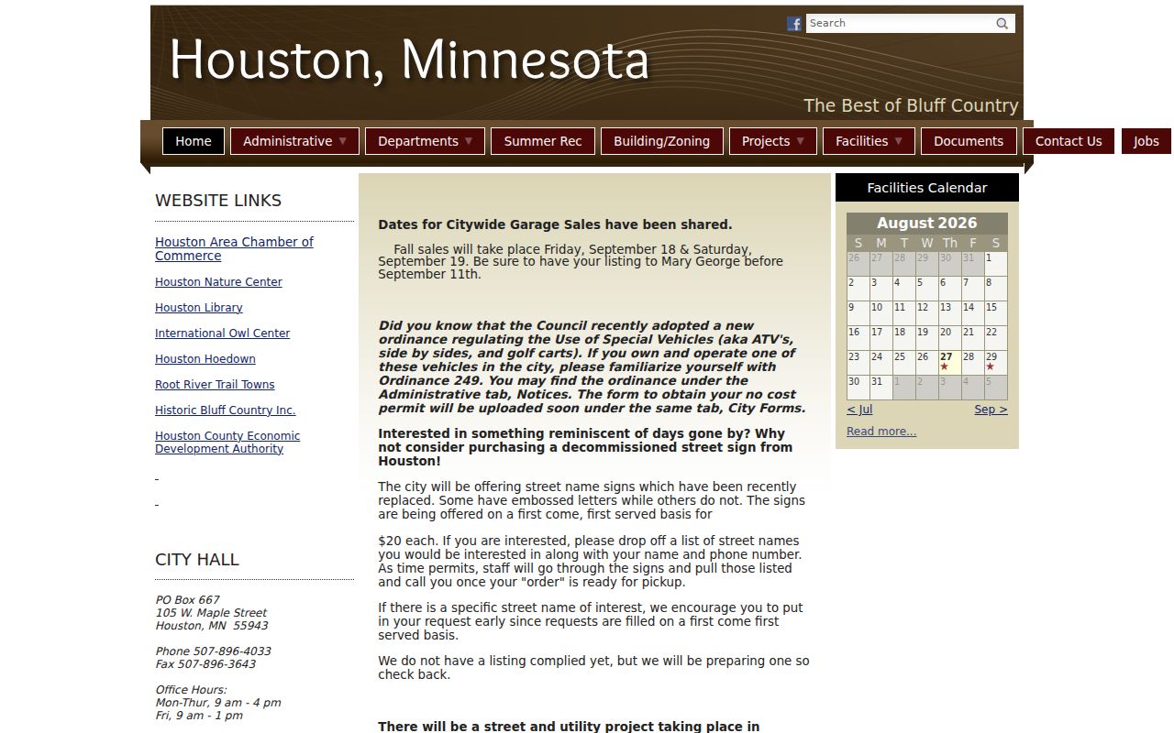The width and height of the screenshot is (1174, 733).
Task: Open the Root River Trail Towns link
Action: click(215, 385)
